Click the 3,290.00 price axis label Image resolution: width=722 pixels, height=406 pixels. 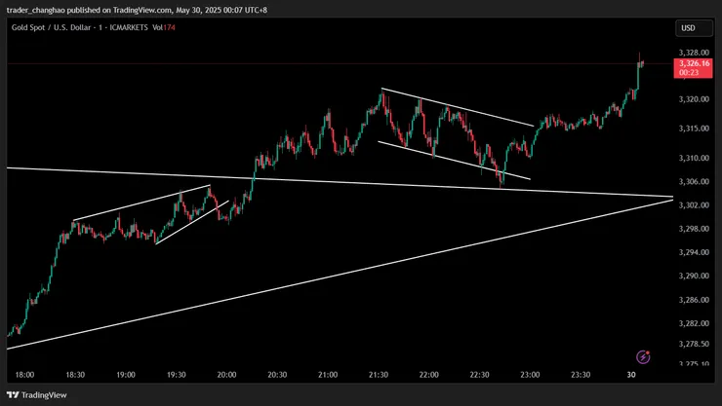coord(694,277)
